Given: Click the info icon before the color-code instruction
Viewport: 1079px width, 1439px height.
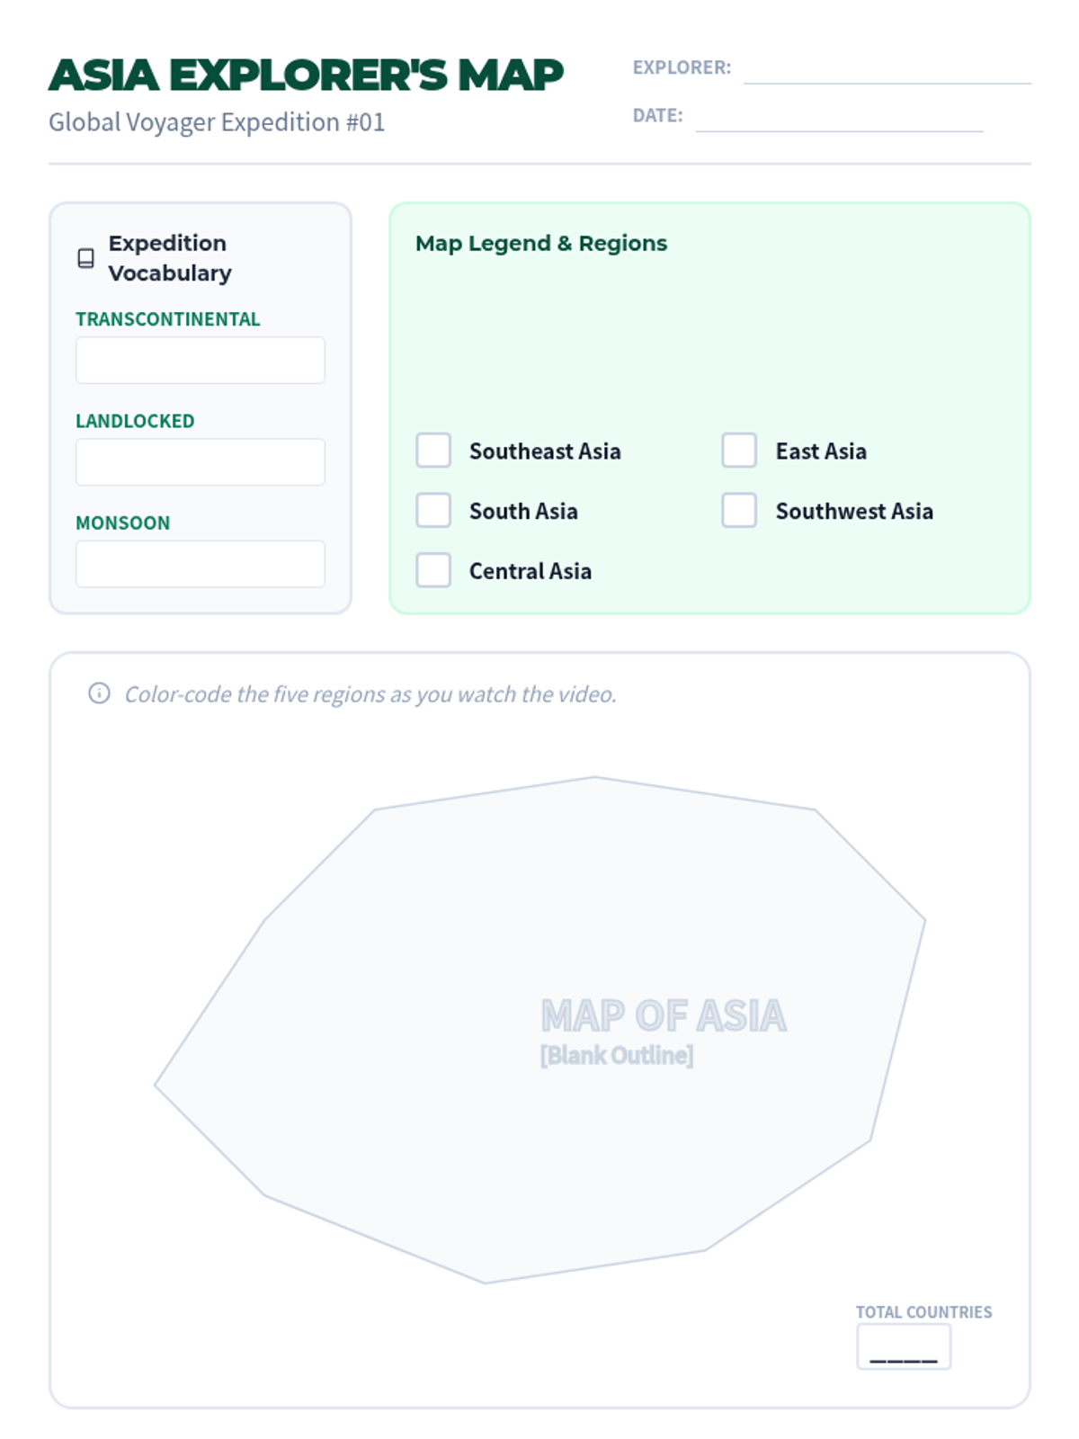Looking at the screenshot, I should (99, 693).
